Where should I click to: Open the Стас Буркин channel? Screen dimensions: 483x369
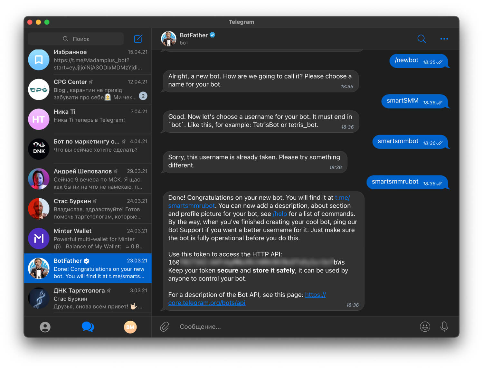tap(88, 209)
